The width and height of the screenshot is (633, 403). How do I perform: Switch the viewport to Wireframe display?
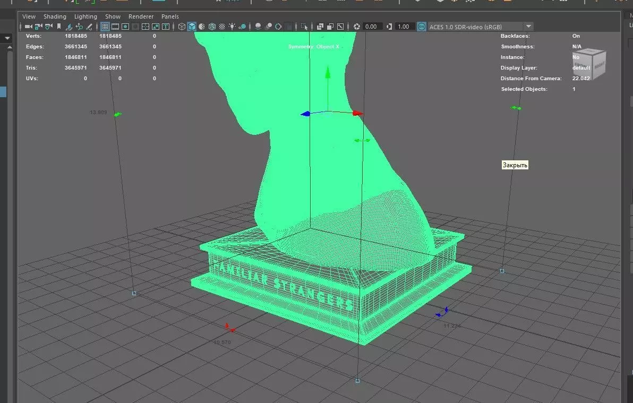(x=182, y=27)
